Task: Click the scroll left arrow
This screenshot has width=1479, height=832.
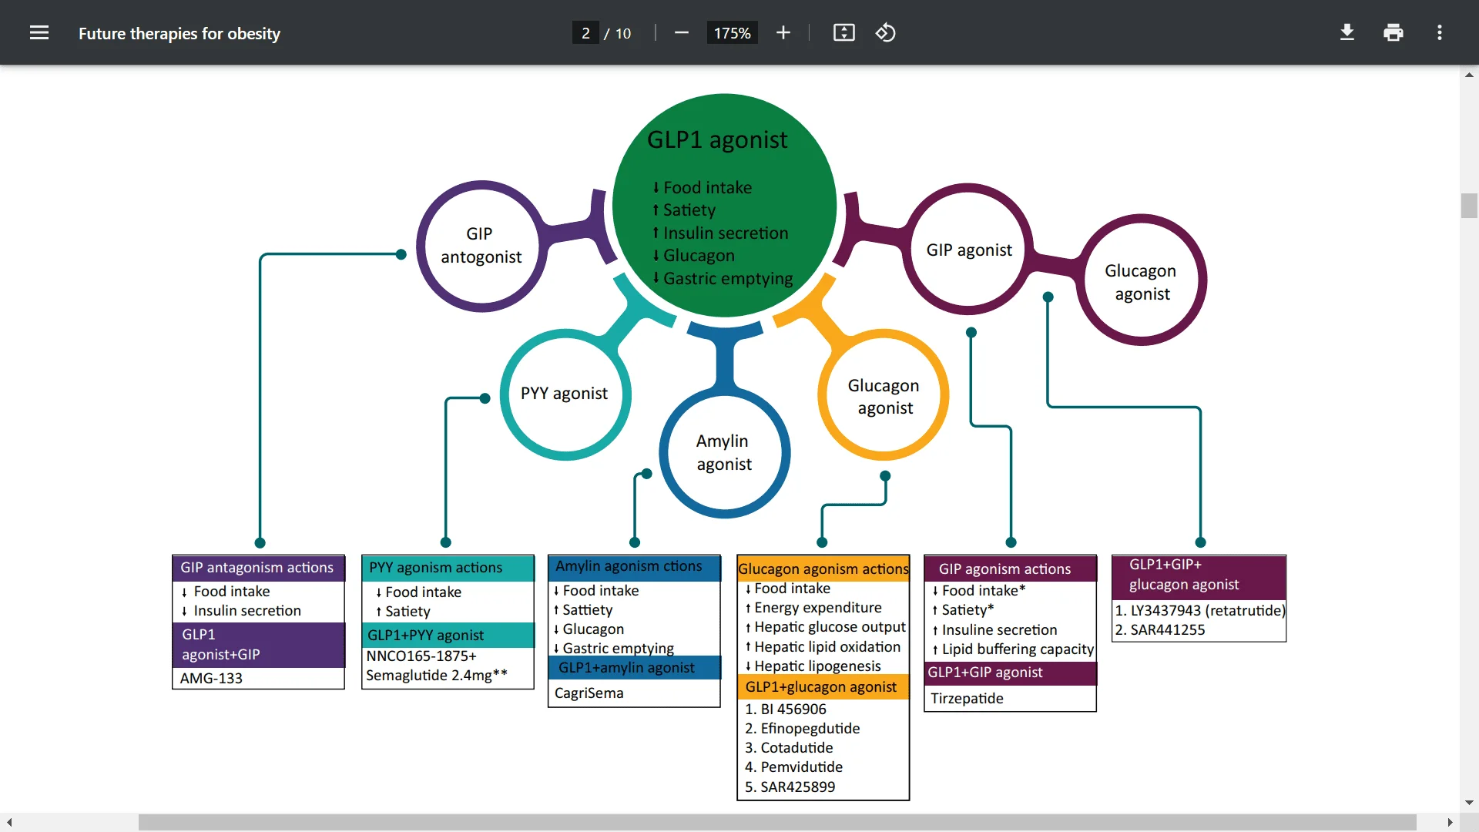Action: (x=9, y=822)
